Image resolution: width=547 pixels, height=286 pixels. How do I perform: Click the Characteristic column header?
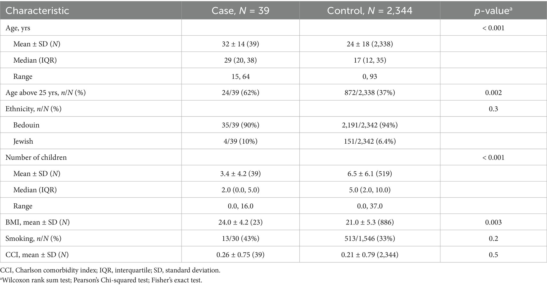click(37, 11)
